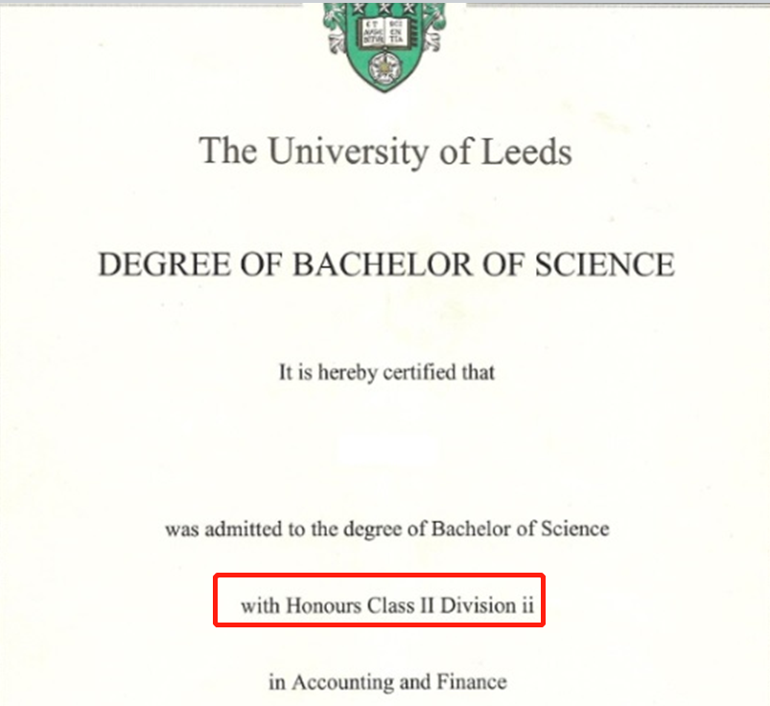Click 'It is hereby certified that' line
This screenshot has width=770, height=706.
tap(386, 372)
